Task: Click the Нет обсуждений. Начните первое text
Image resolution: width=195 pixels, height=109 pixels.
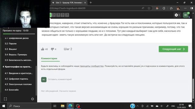Action: pos(58,91)
